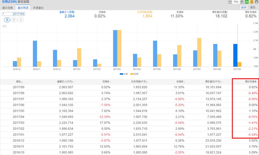This screenshot has width=259, height=155.
Task: Click the 2016/10 period cell in table
Action: pyautogui.click(x=18, y=152)
